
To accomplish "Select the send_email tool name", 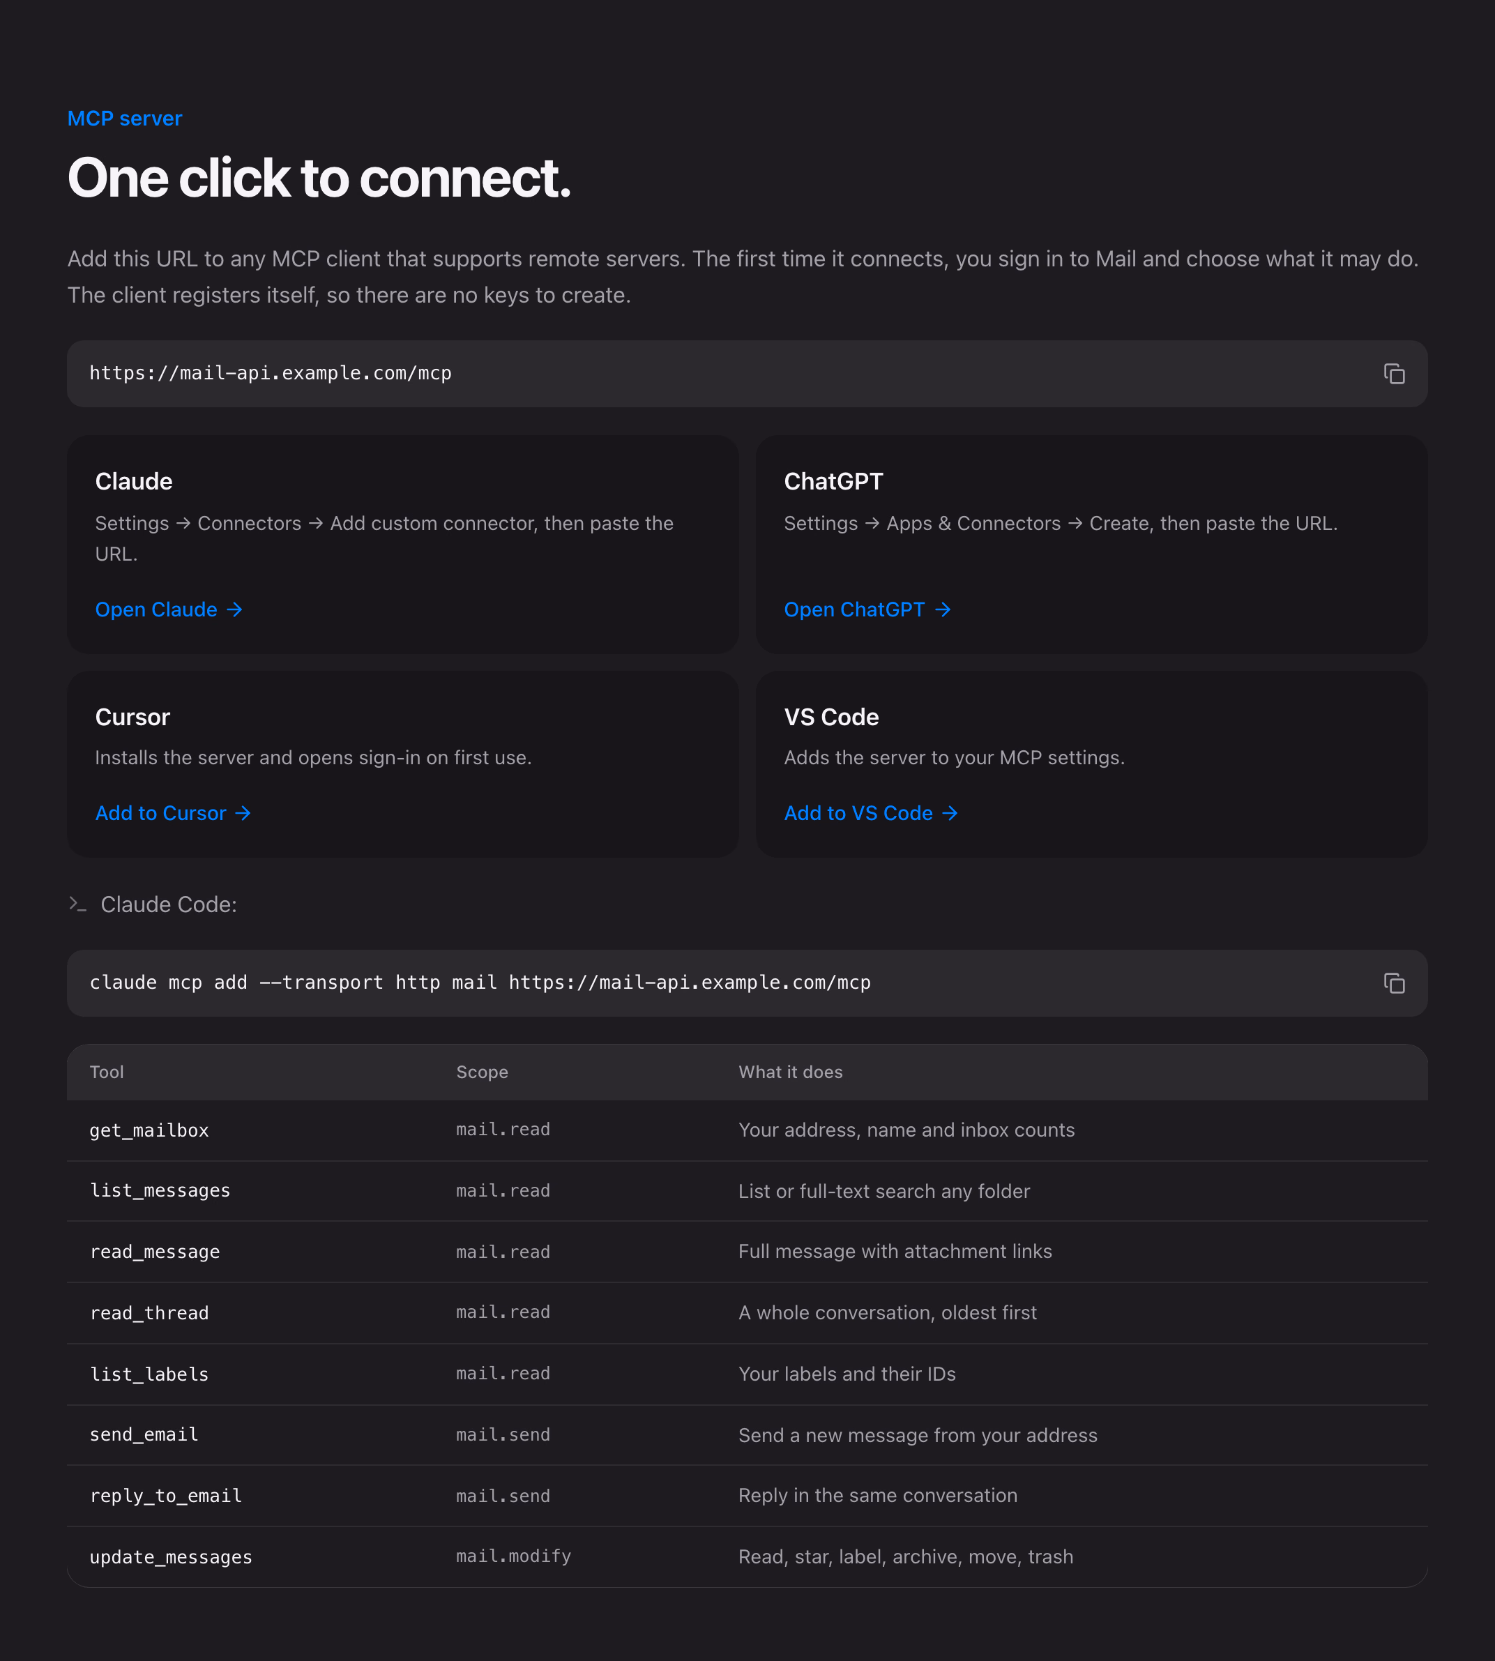I will coord(144,1435).
